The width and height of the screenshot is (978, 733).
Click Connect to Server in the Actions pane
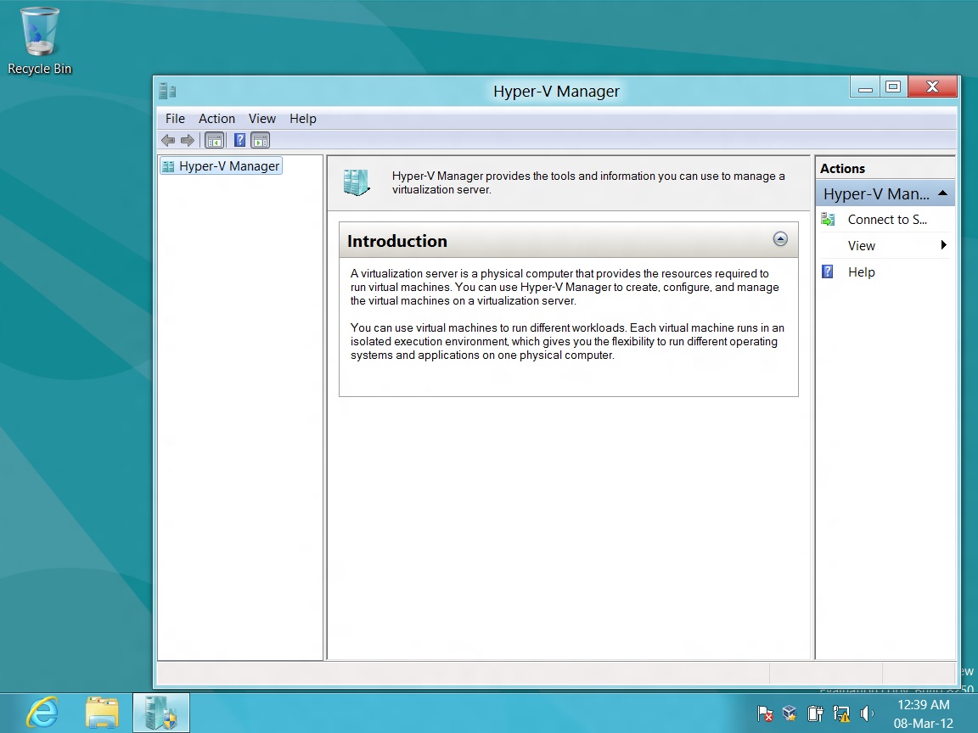click(x=887, y=220)
